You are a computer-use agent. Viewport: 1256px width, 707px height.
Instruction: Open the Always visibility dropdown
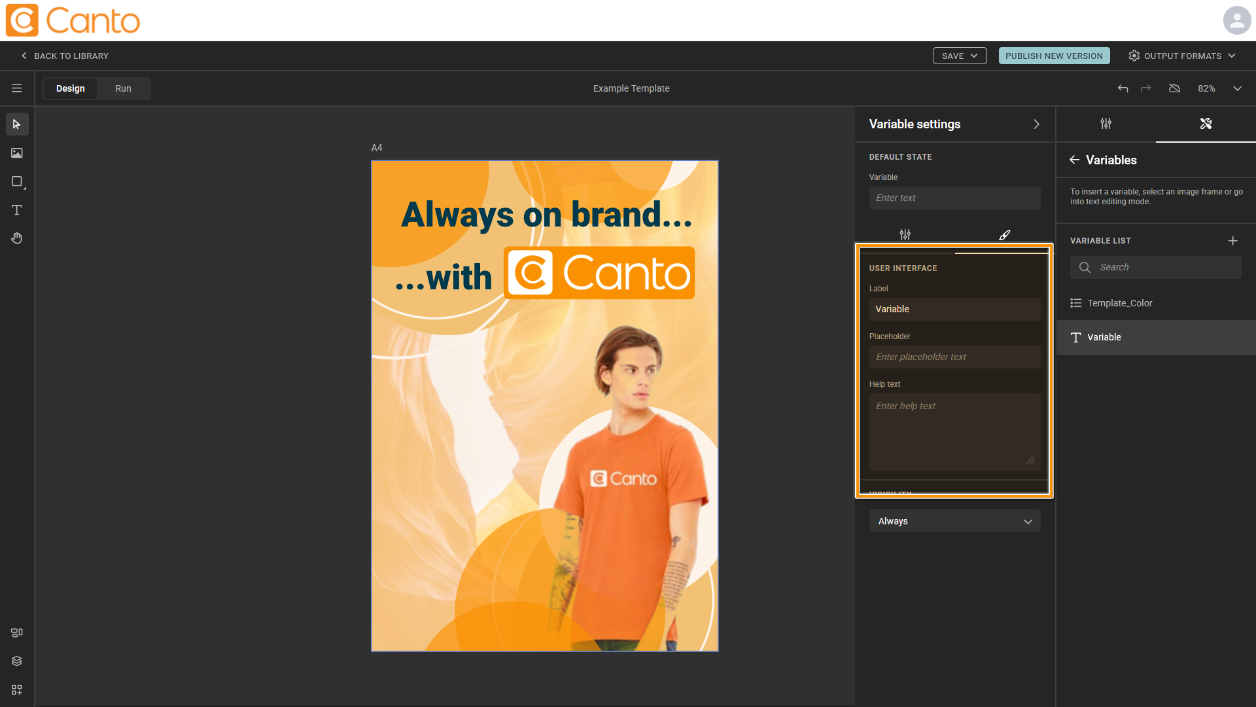[x=954, y=521]
